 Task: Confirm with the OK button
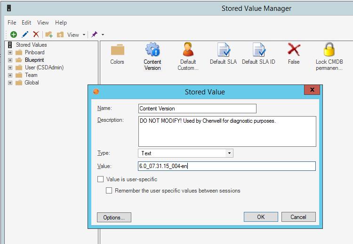[261, 217]
